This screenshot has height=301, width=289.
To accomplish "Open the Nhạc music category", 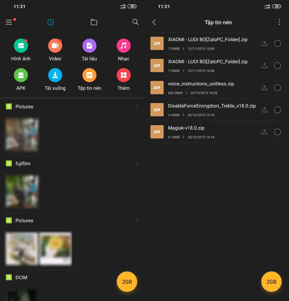I will [123, 46].
